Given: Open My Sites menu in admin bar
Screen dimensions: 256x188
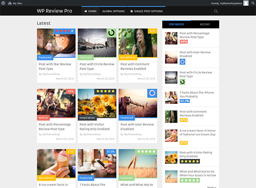Looking at the screenshot, I should (15, 3).
